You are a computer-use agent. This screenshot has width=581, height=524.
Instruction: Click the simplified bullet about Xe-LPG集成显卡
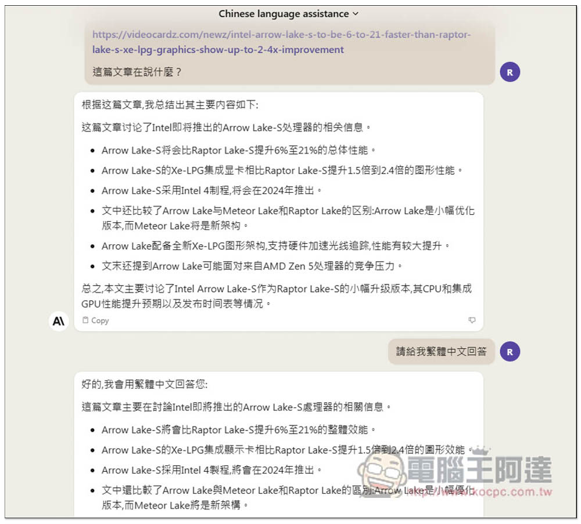pyautogui.click(x=282, y=170)
